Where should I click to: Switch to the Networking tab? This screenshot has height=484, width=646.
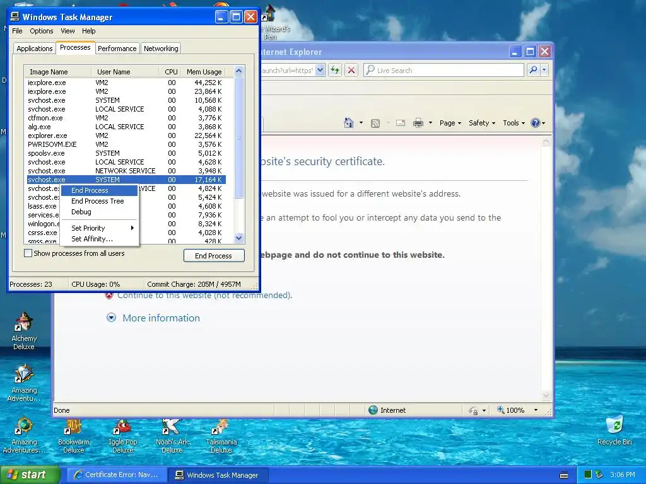(161, 49)
